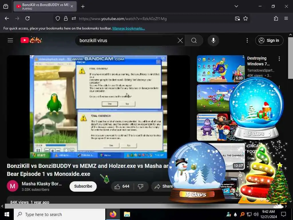
Task: Click TamadowsSpart... channel name text
Action: click(x=261, y=70)
